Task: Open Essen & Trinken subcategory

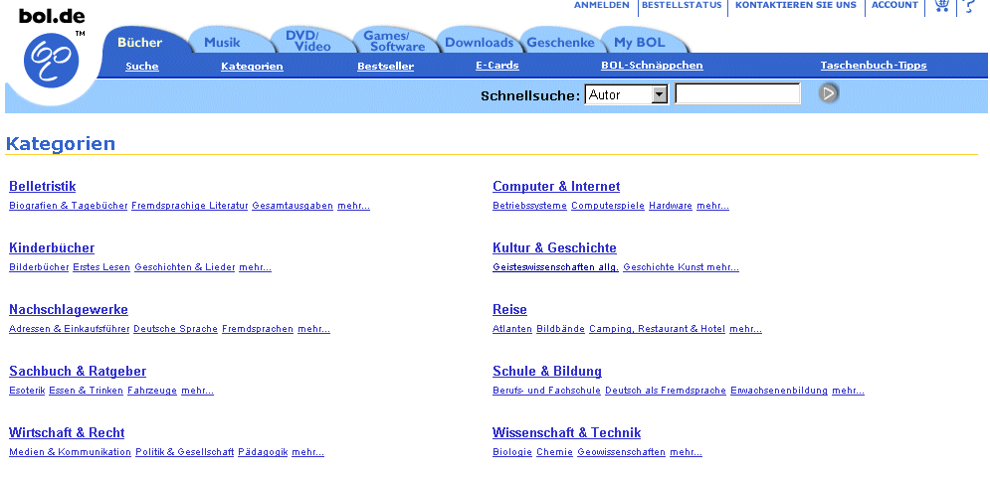Action: (86, 391)
